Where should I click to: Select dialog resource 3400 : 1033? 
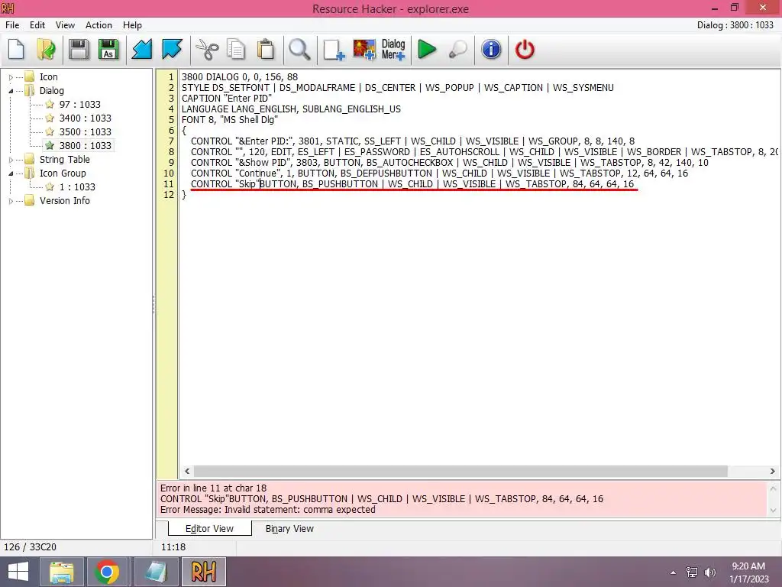[86, 118]
